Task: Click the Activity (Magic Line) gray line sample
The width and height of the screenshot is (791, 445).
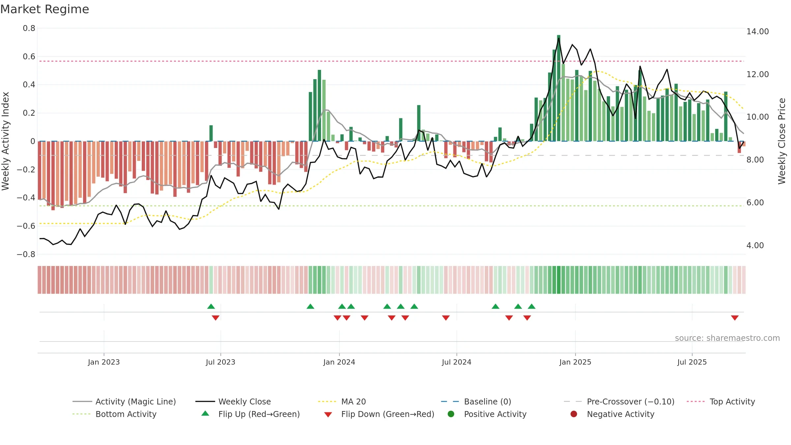Action: [82, 401]
